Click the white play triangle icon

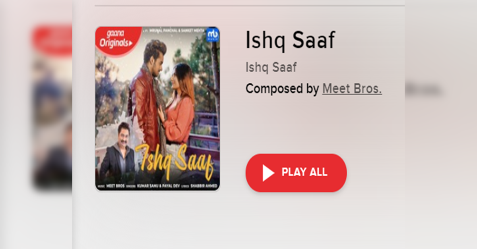click(x=268, y=173)
